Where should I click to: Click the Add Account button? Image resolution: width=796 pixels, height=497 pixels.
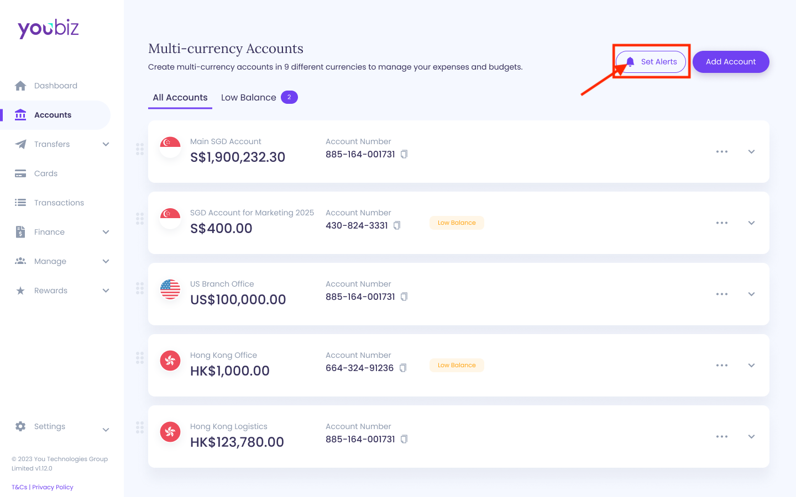pyautogui.click(x=731, y=62)
